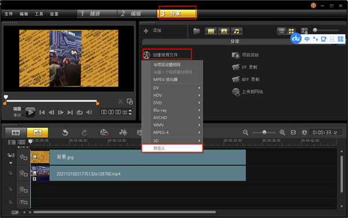Click 添加 in the library panel
The width and height of the screenshot is (348, 218).
153,31
